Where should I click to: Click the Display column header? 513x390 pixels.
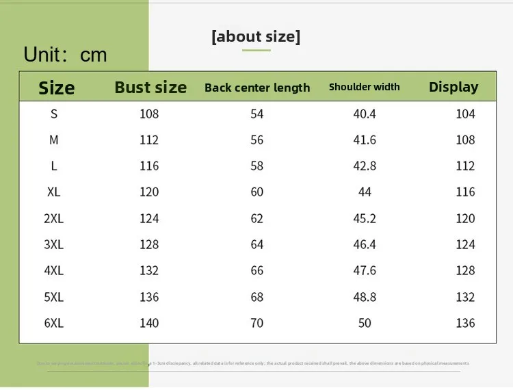coord(453,87)
